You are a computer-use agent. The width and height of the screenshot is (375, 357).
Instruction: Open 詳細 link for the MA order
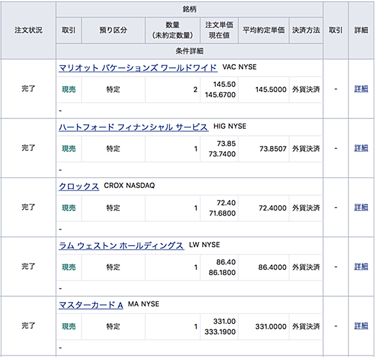(361, 326)
